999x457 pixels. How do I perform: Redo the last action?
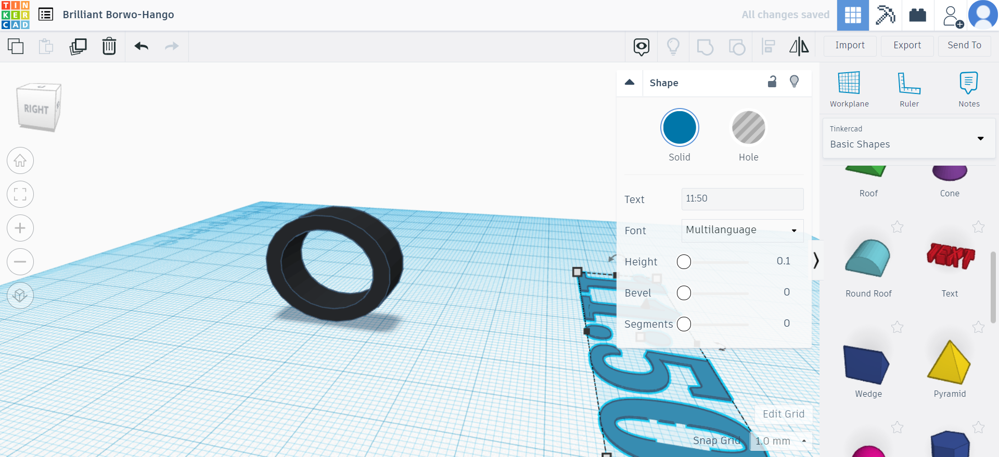point(172,46)
